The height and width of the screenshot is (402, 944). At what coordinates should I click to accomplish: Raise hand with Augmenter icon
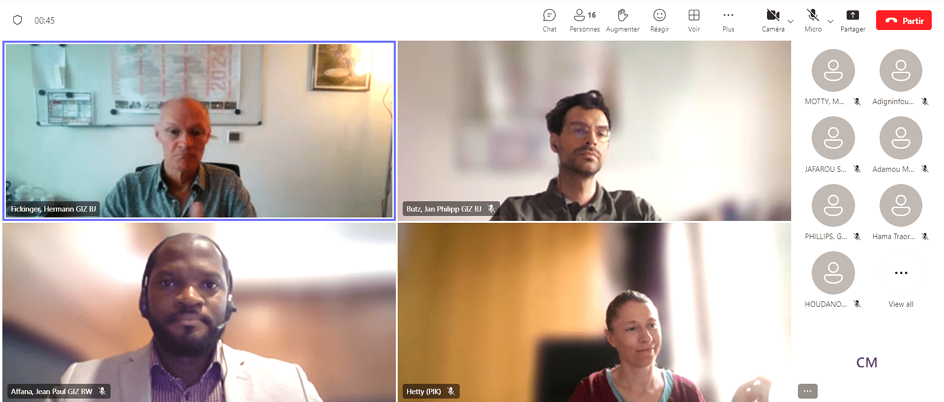click(622, 21)
